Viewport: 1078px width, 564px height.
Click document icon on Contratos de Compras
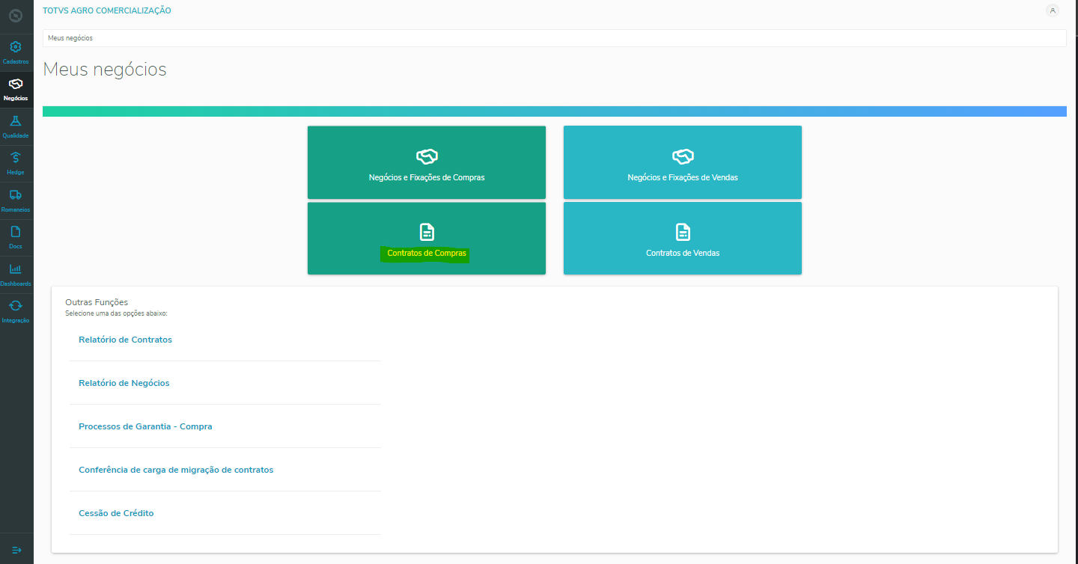[x=427, y=232]
